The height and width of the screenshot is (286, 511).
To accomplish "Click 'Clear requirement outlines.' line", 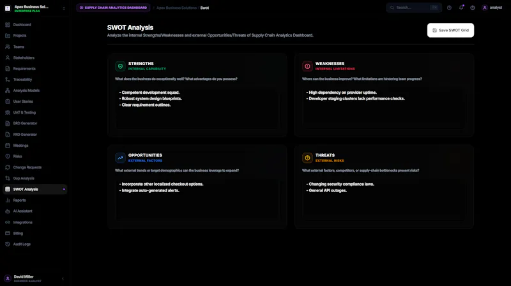I will tap(145, 105).
